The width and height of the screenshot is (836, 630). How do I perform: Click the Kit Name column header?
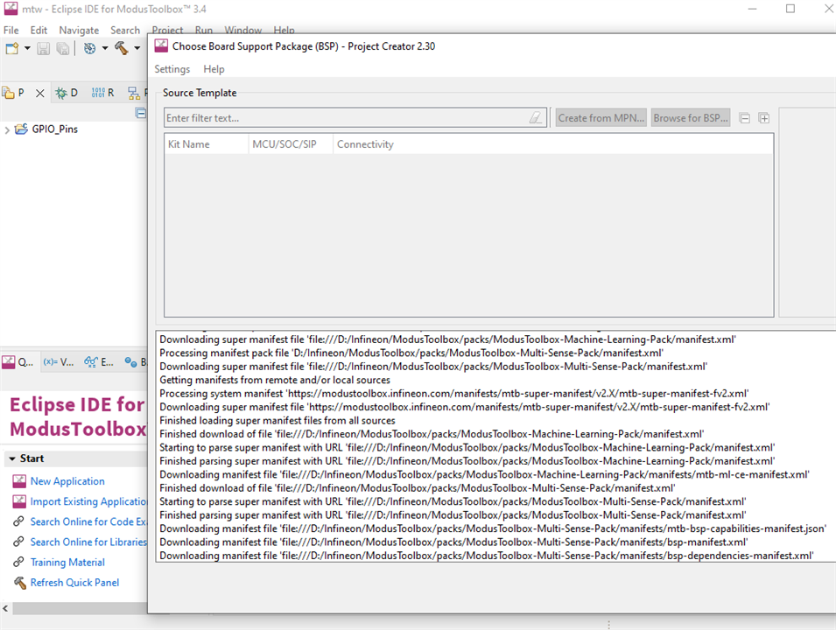click(207, 144)
